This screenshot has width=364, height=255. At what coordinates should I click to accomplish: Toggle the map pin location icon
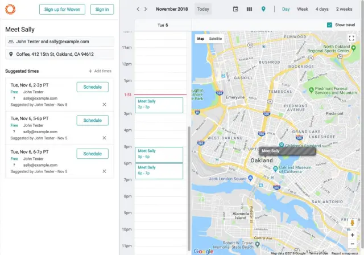(x=263, y=9)
